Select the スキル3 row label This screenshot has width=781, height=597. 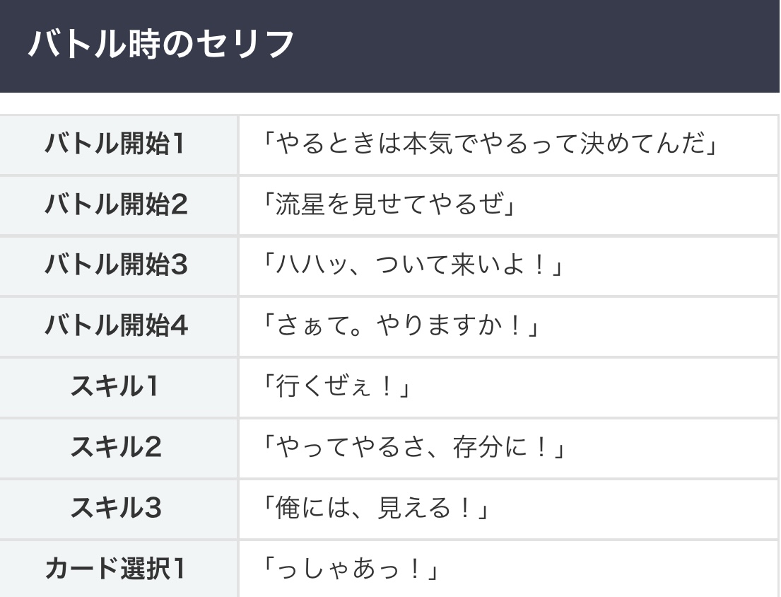pyautogui.click(x=116, y=508)
